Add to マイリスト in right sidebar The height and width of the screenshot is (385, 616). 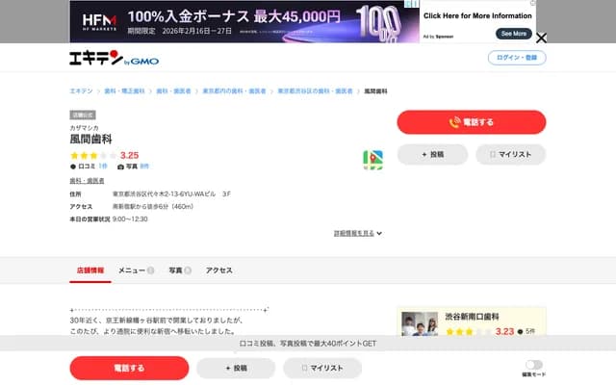[x=510, y=154]
